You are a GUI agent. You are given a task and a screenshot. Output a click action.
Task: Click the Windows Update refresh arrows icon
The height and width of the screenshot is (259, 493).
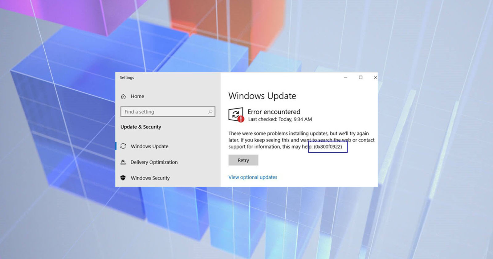point(123,146)
